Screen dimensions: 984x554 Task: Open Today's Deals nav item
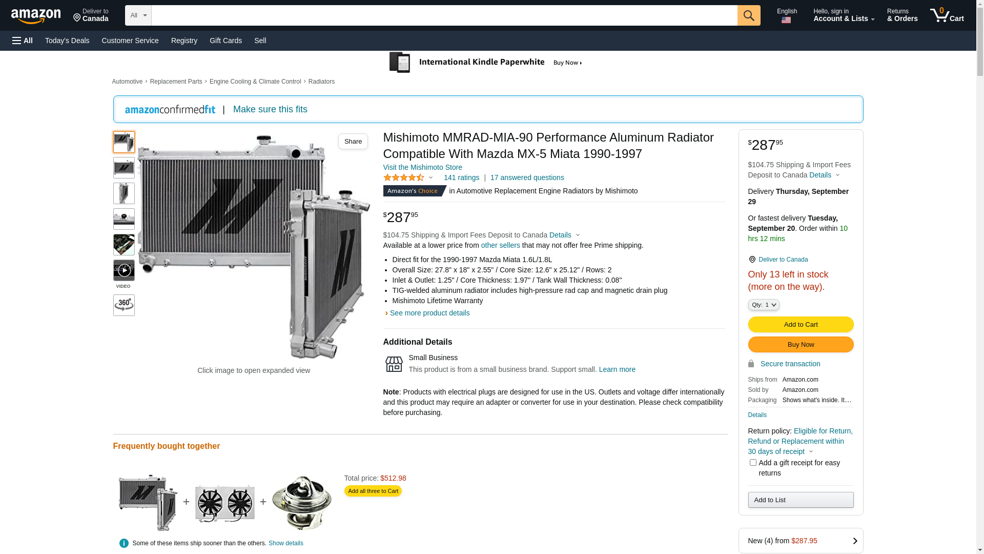point(67,41)
